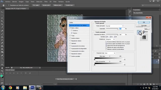Click the new group folder icon in Layers panel
The width and height of the screenshot is (161, 90).
pyautogui.click(x=150, y=84)
